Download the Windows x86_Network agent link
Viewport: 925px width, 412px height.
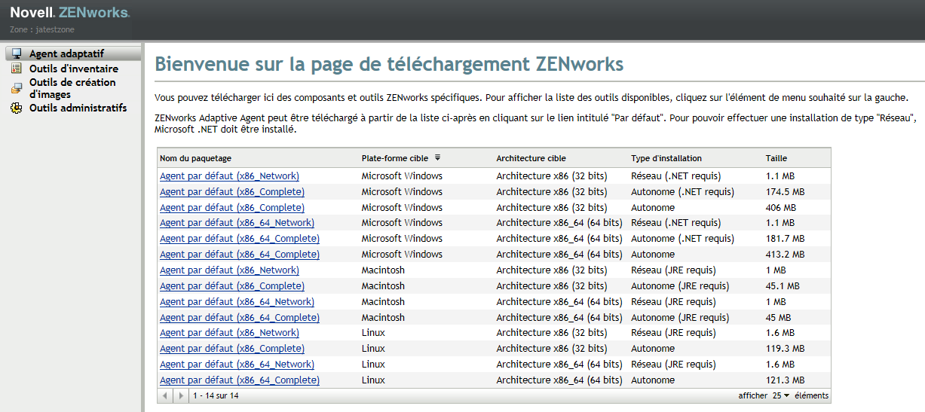[x=229, y=176]
